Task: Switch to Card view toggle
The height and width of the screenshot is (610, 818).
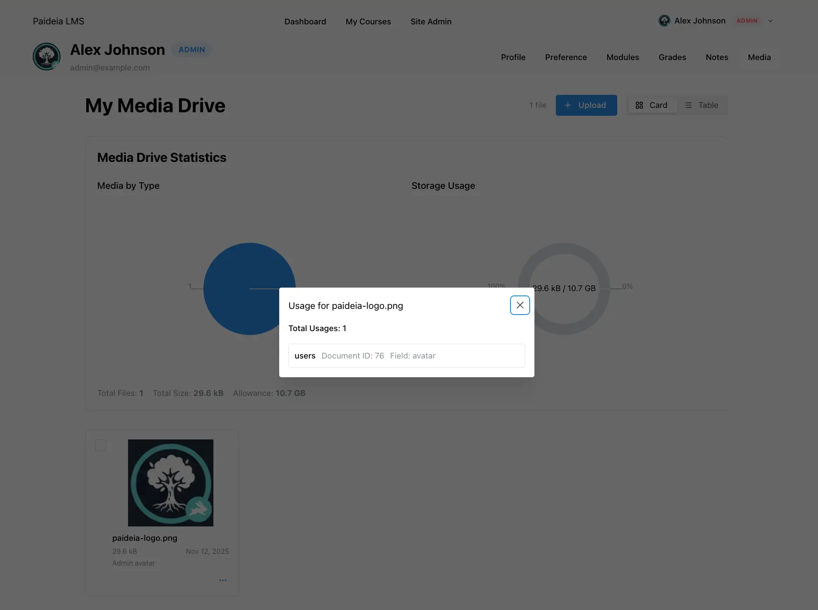Action: tap(652, 105)
